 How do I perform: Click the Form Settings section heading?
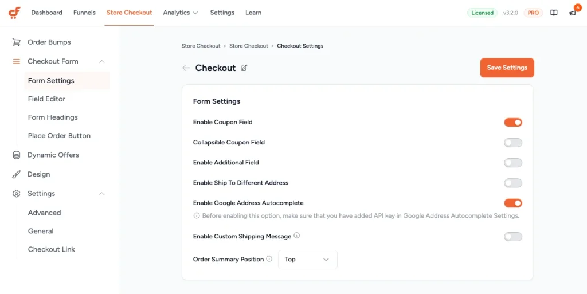[216, 101]
